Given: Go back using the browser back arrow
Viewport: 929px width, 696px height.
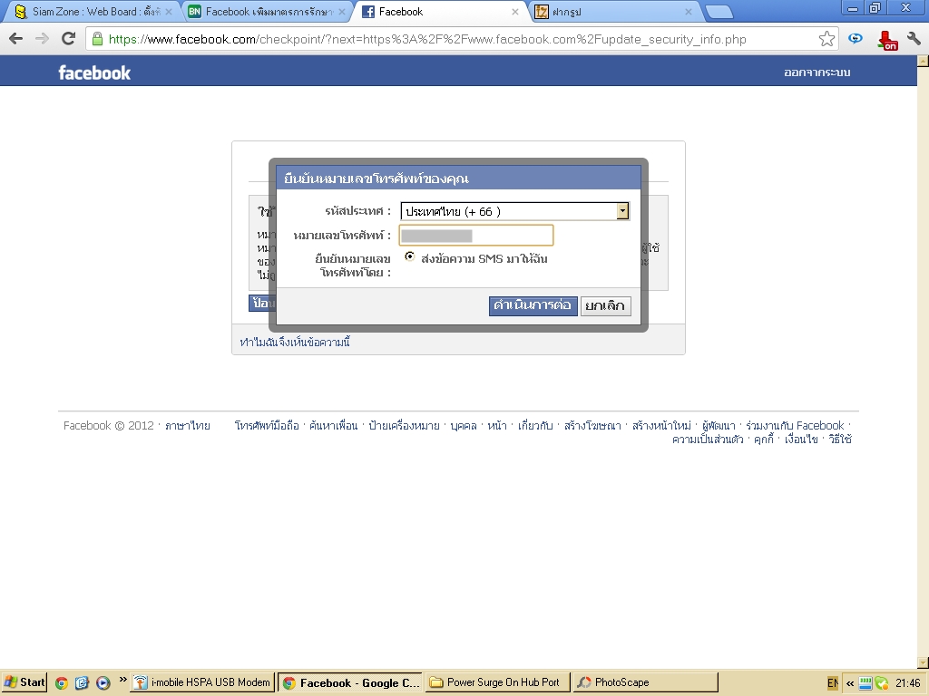Looking at the screenshot, I should (x=16, y=39).
